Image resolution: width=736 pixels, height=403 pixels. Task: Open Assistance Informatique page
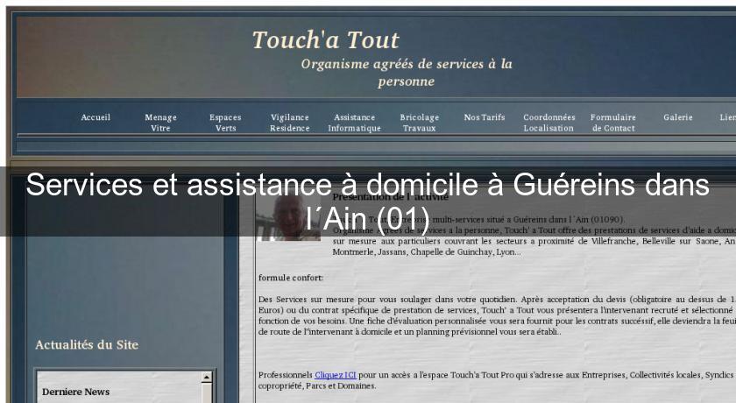coord(354,123)
